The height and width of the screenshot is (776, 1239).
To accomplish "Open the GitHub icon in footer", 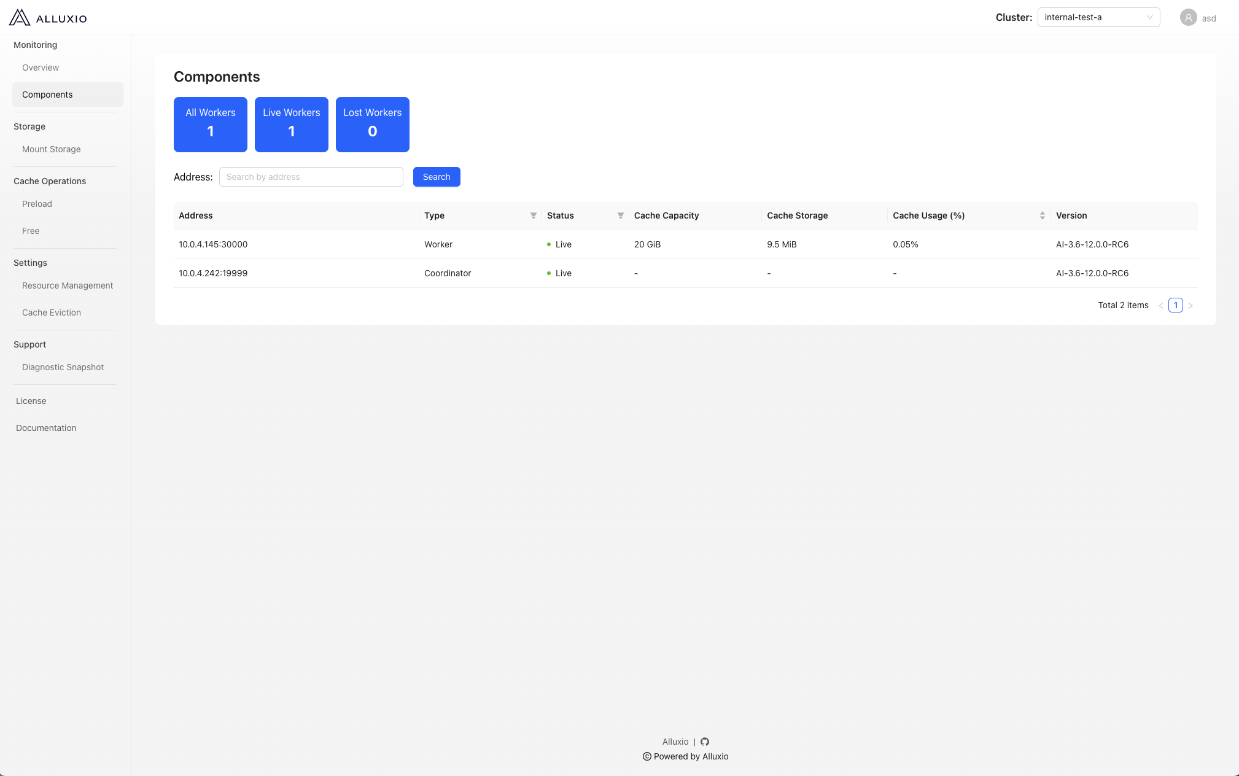I will (x=705, y=742).
